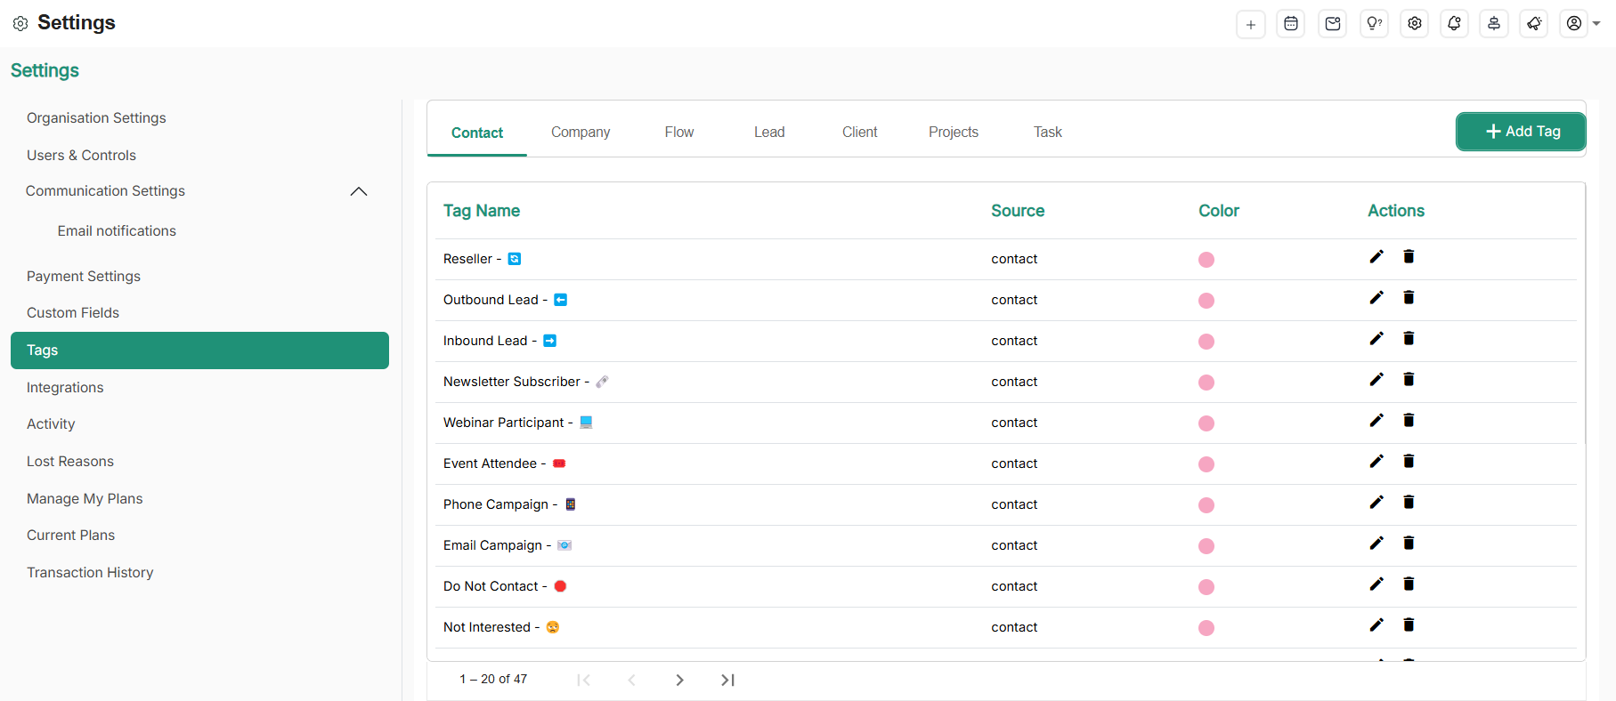Edit the Reseller tag with pencil icon
This screenshot has height=701, width=1616.
[x=1376, y=257]
